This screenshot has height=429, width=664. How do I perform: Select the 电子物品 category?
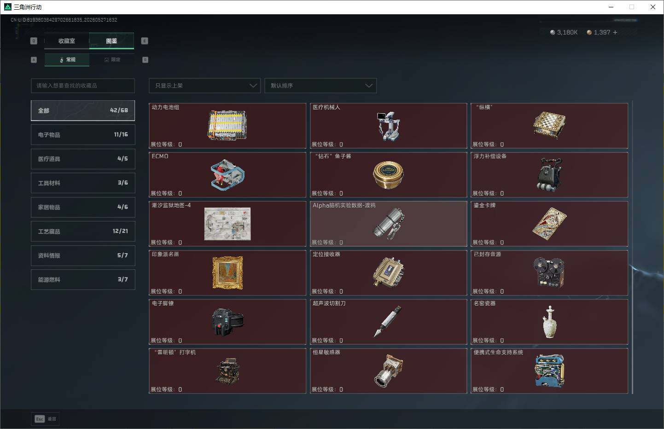pyautogui.click(x=83, y=134)
